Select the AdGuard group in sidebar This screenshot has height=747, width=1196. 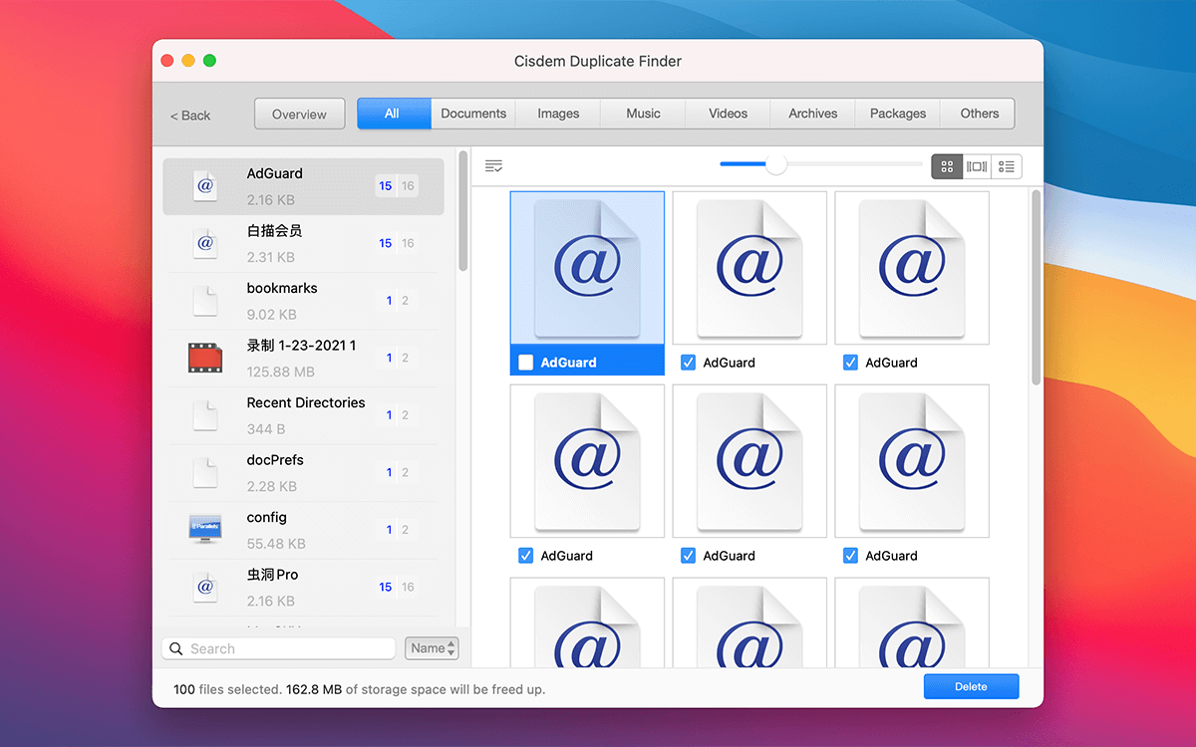(x=303, y=186)
